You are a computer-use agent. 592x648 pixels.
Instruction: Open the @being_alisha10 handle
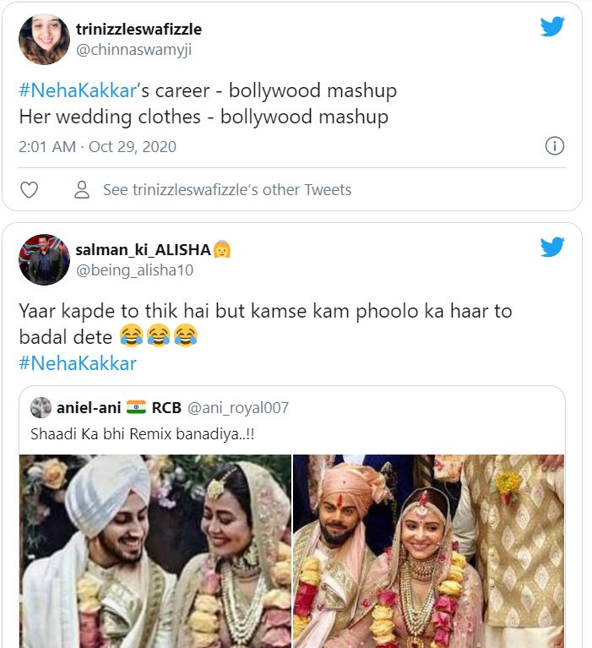click(134, 270)
